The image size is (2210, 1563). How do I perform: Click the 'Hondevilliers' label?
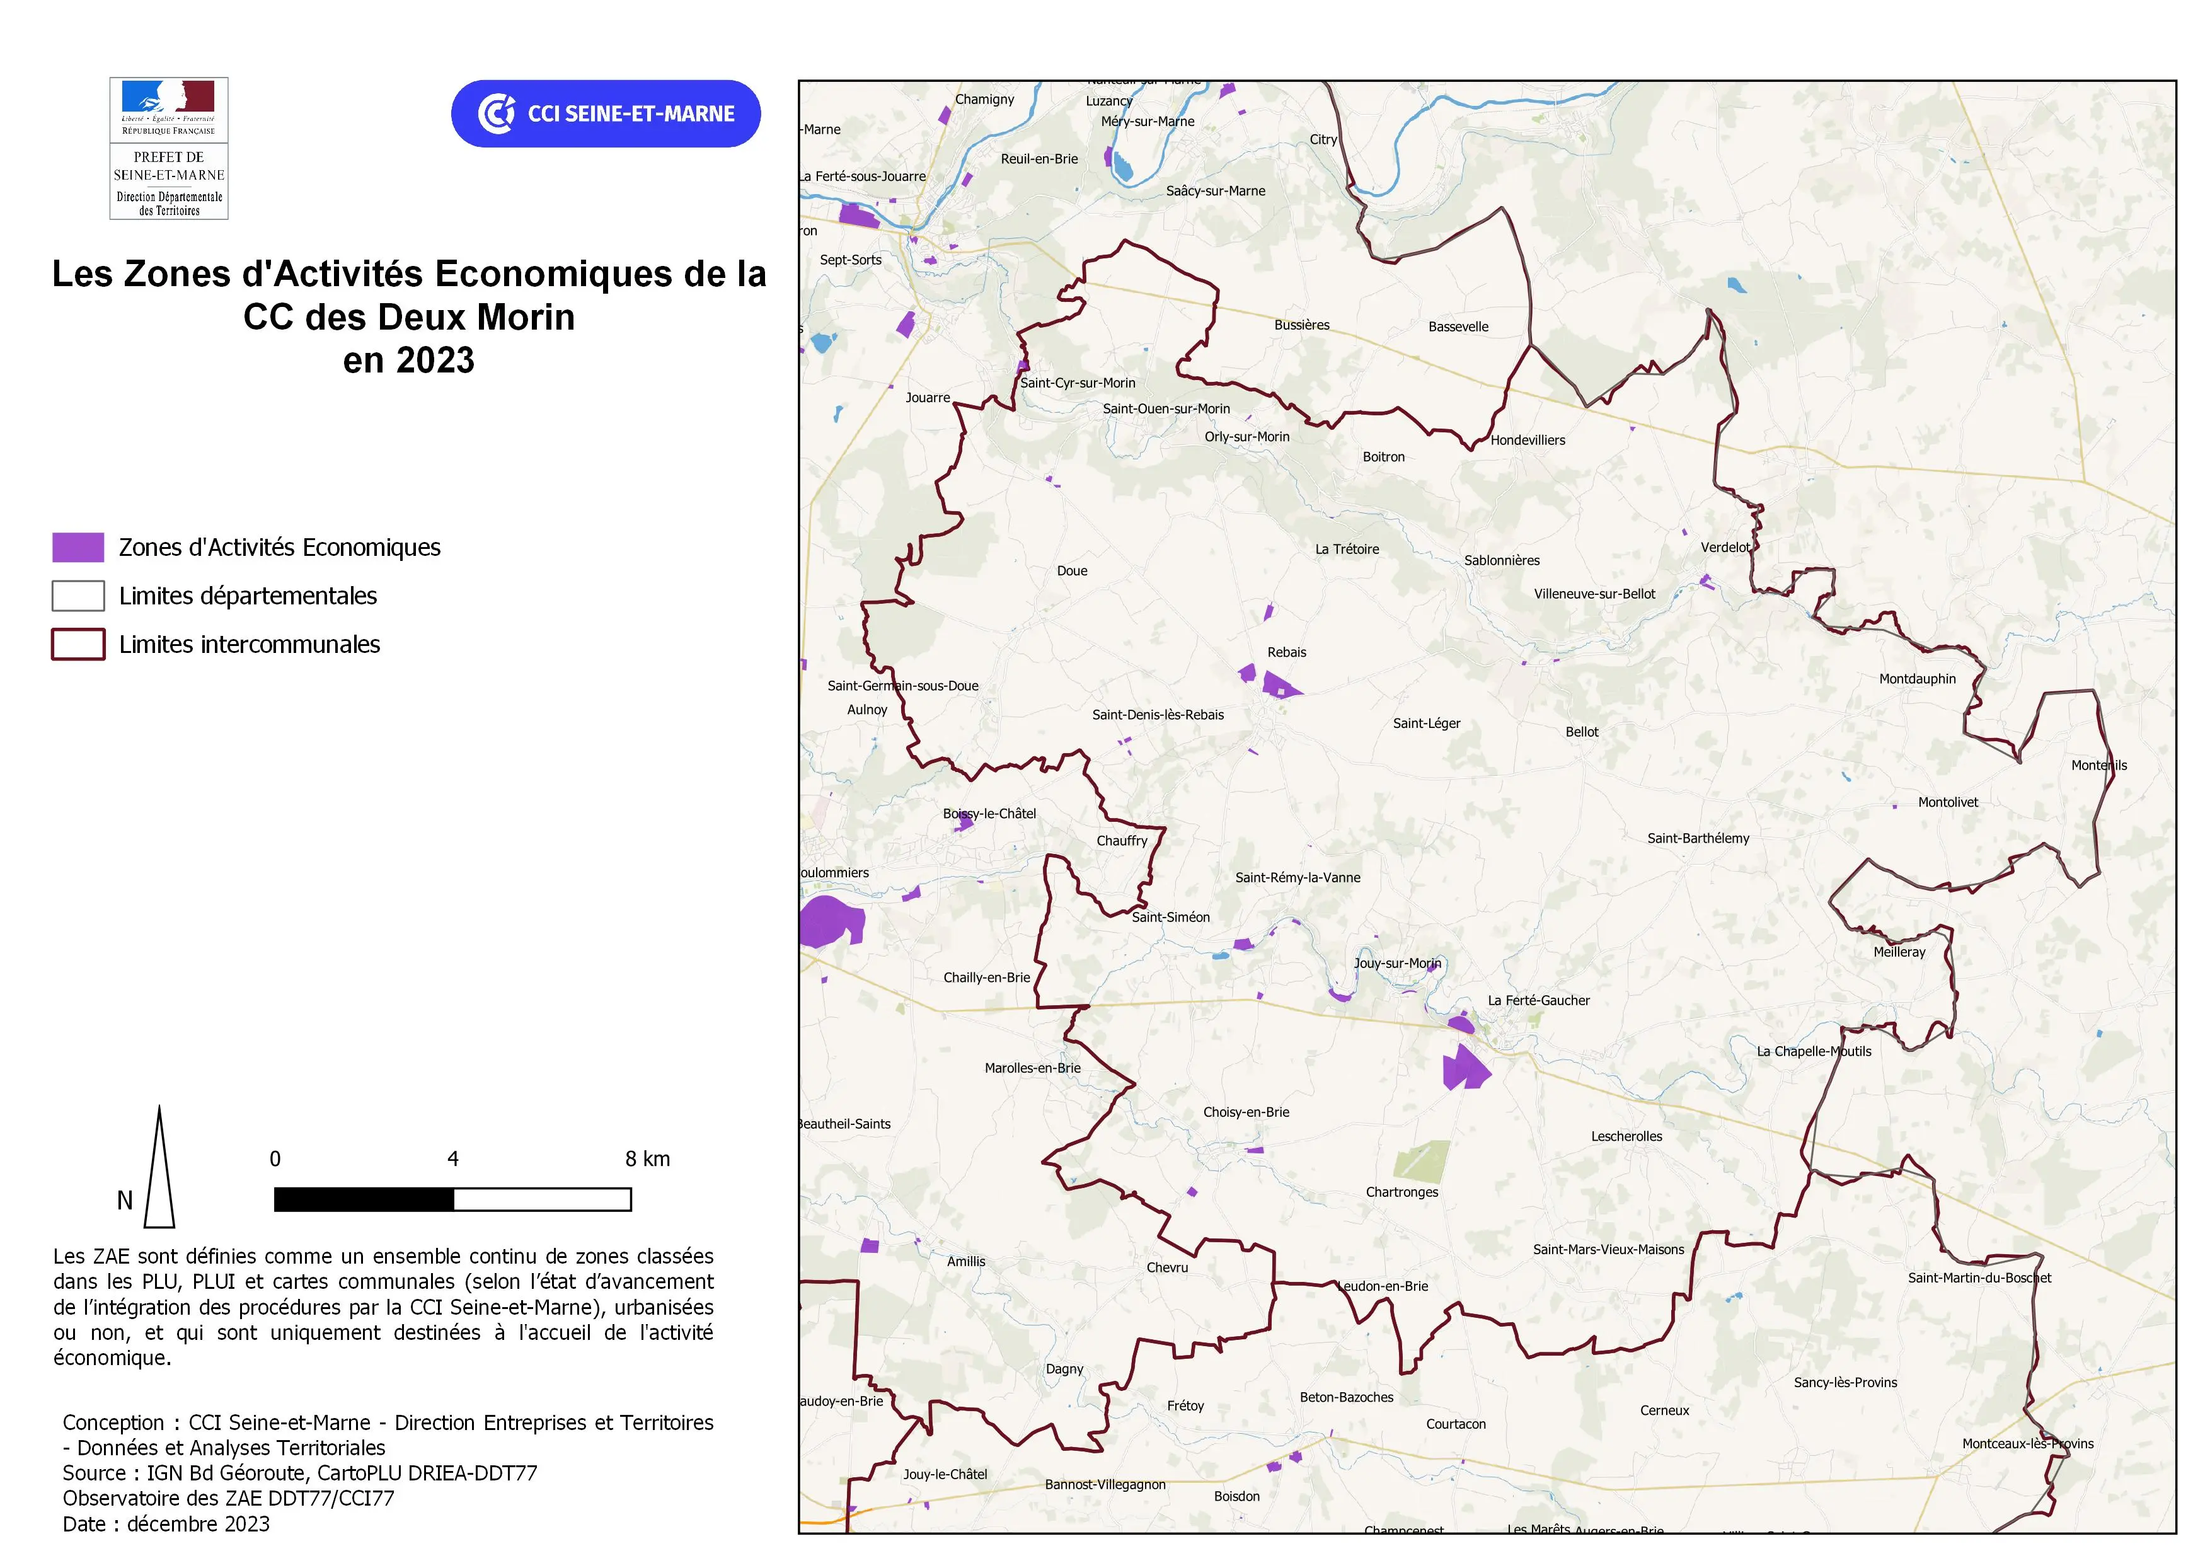[x=1528, y=441]
